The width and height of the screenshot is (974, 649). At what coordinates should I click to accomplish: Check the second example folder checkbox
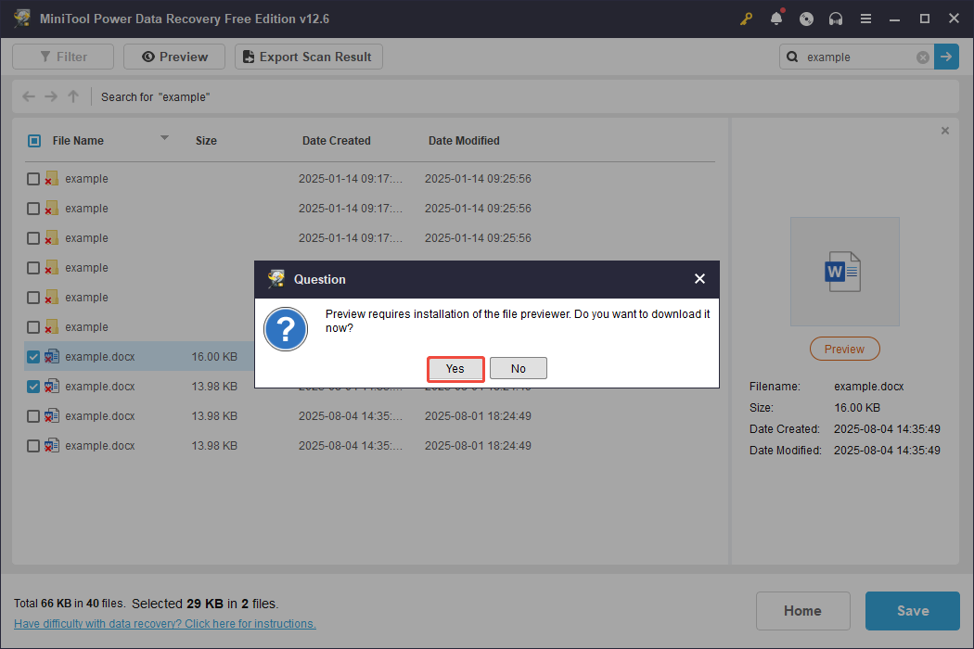point(33,209)
